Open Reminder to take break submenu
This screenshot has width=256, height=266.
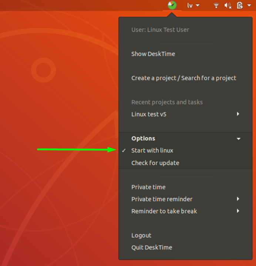[x=185, y=211]
